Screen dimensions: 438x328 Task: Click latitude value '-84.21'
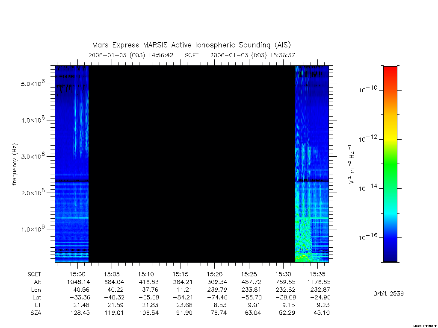point(181,297)
